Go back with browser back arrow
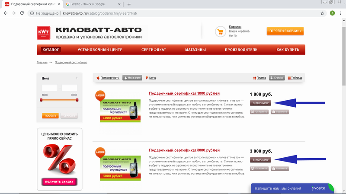This screenshot has width=346, height=194. 6,13
